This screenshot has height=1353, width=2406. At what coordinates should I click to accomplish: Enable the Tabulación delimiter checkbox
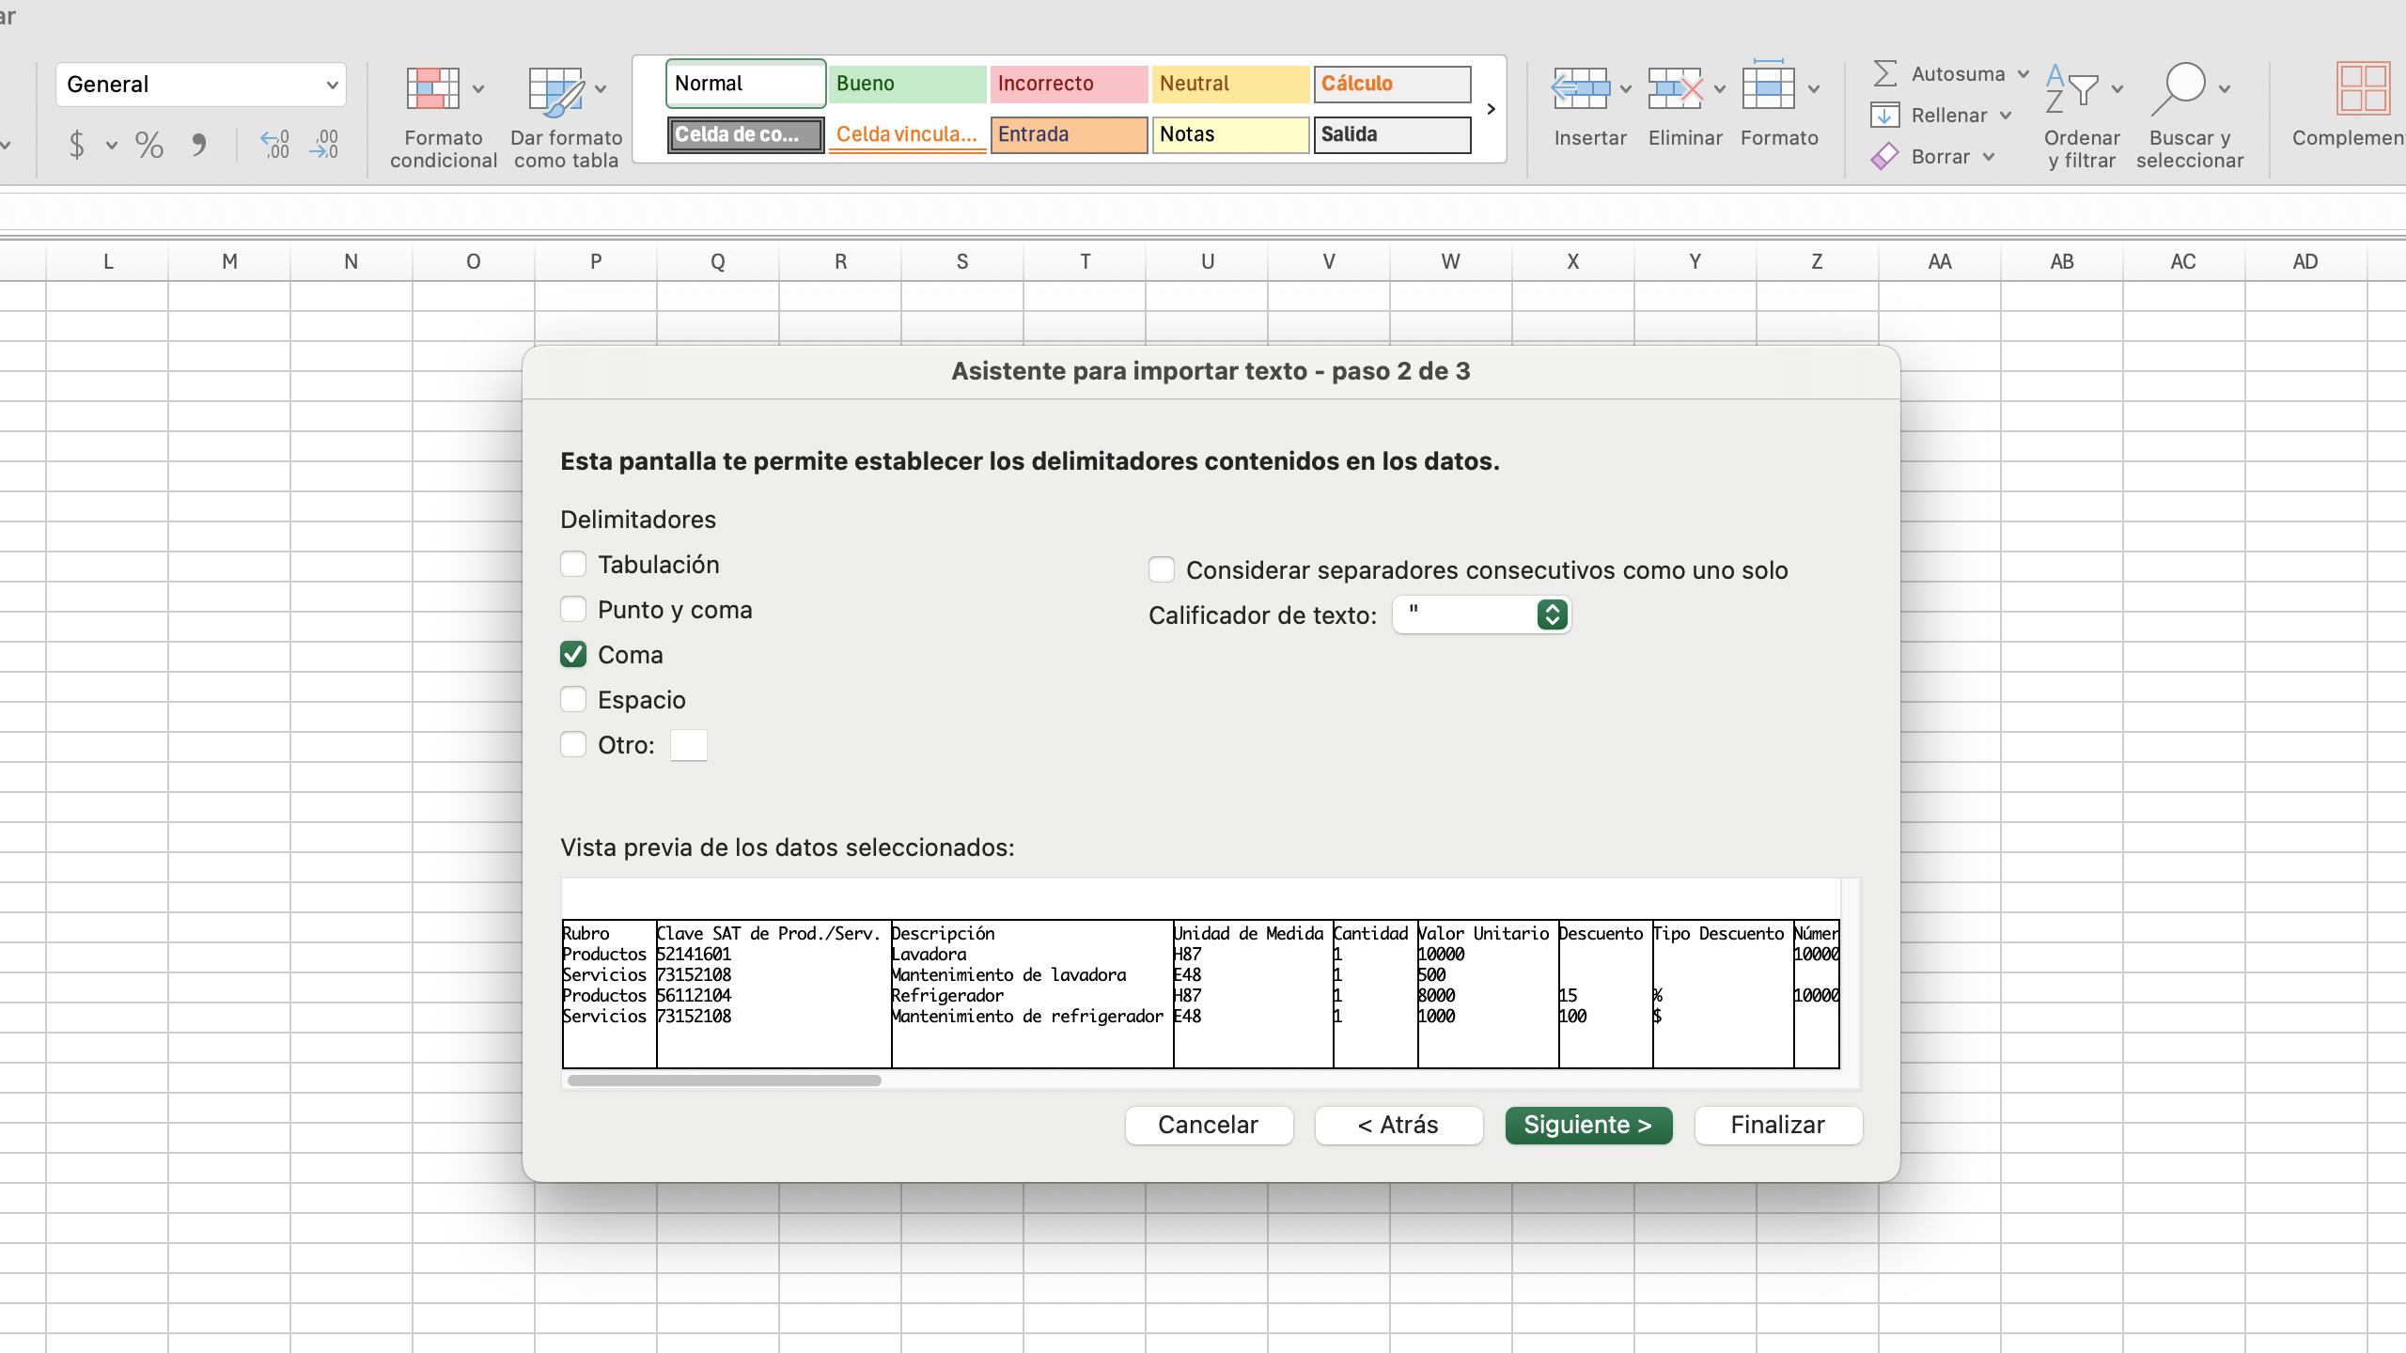(573, 565)
